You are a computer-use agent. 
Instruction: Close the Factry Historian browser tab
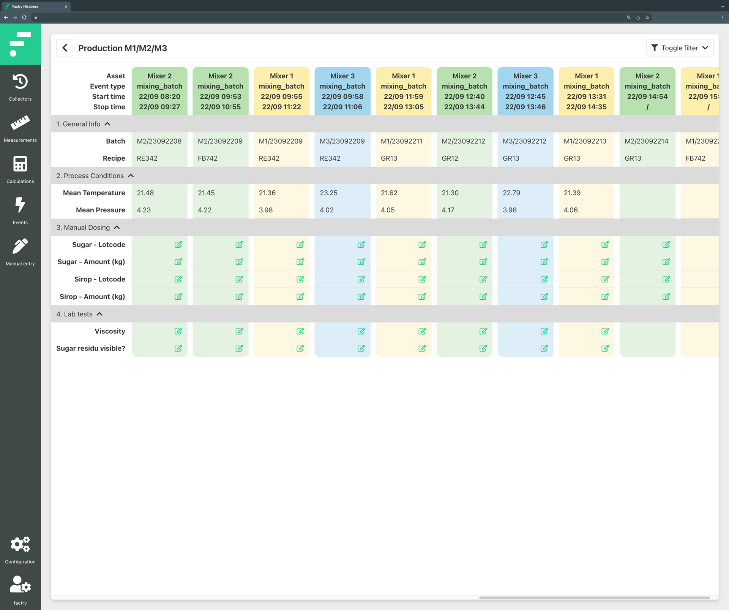click(66, 6)
